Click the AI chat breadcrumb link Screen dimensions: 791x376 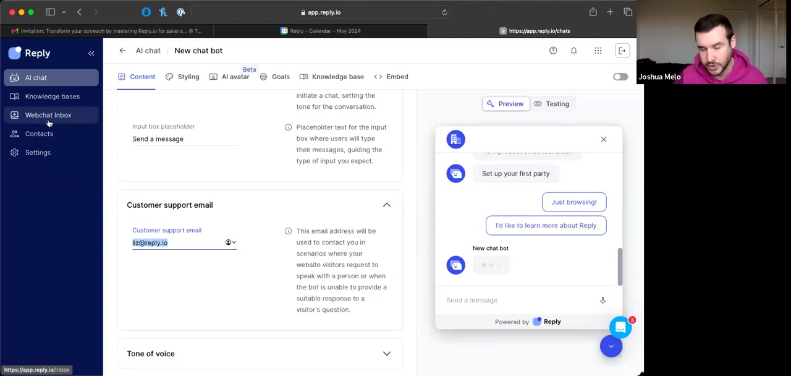click(148, 51)
